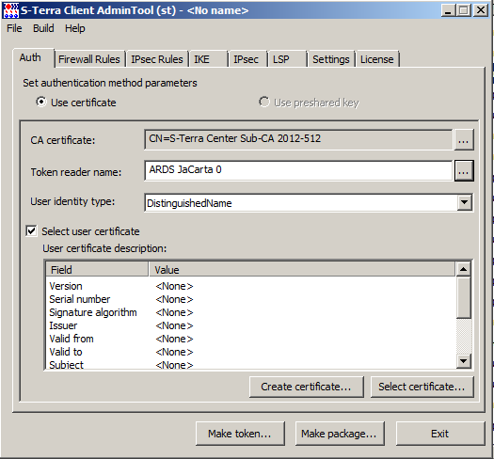Select the Use certificate radio button
Viewport: 494px width, 459px height.
pos(41,102)
